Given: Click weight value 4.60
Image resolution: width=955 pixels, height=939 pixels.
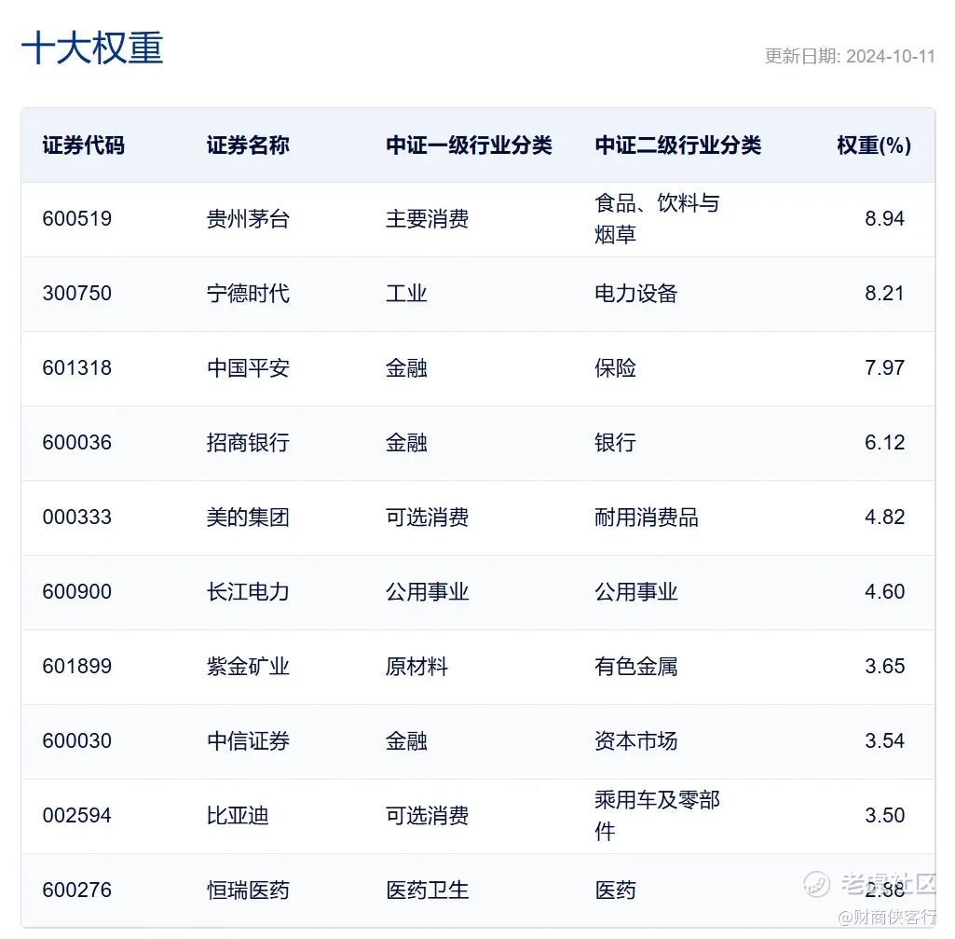Looking at the screenshot, I should 885,591.
